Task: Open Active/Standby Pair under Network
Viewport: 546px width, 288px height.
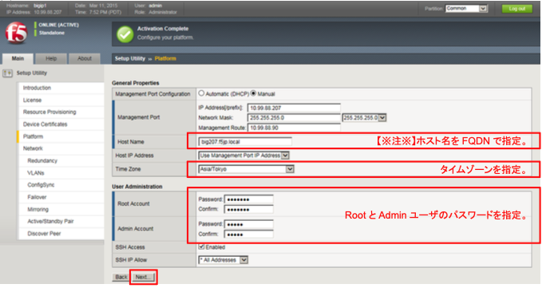Action: pyautogui.click(x=50, y=221)
